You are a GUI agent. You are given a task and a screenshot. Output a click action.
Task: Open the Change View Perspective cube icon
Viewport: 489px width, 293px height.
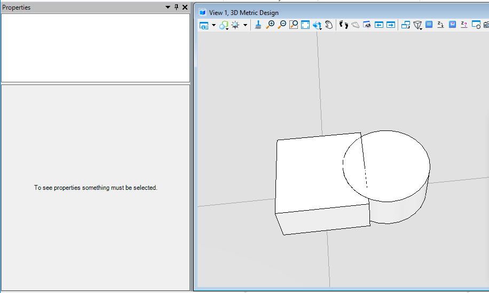417,25
